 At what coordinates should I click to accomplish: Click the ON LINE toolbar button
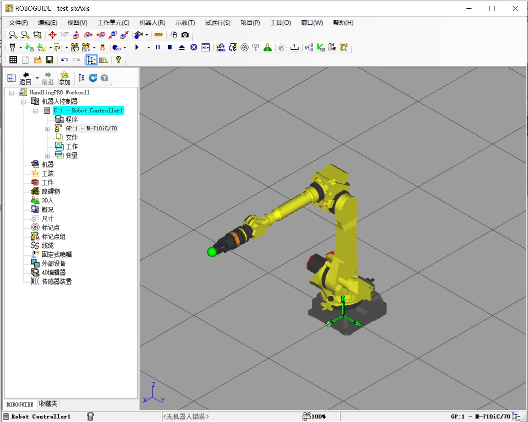pos(332,47)
